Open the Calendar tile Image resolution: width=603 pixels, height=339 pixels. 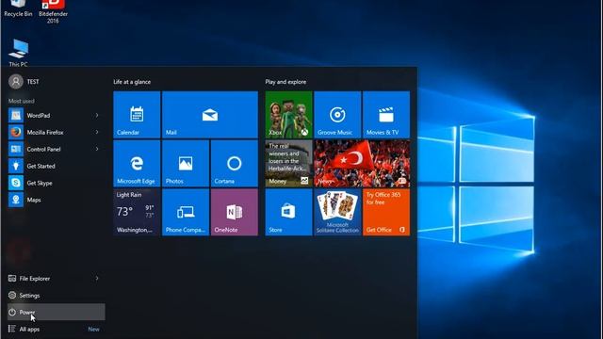click(137, 115)
